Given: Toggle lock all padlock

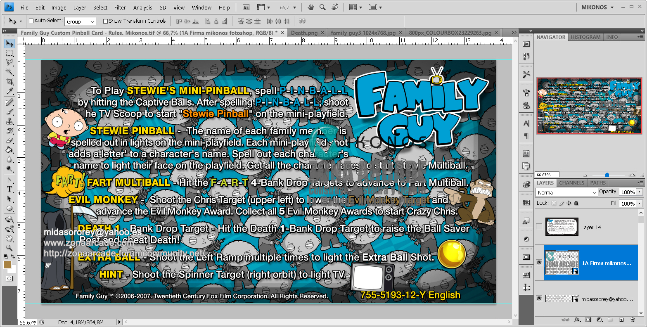Looking at the screenshot, I should point(576,203).
